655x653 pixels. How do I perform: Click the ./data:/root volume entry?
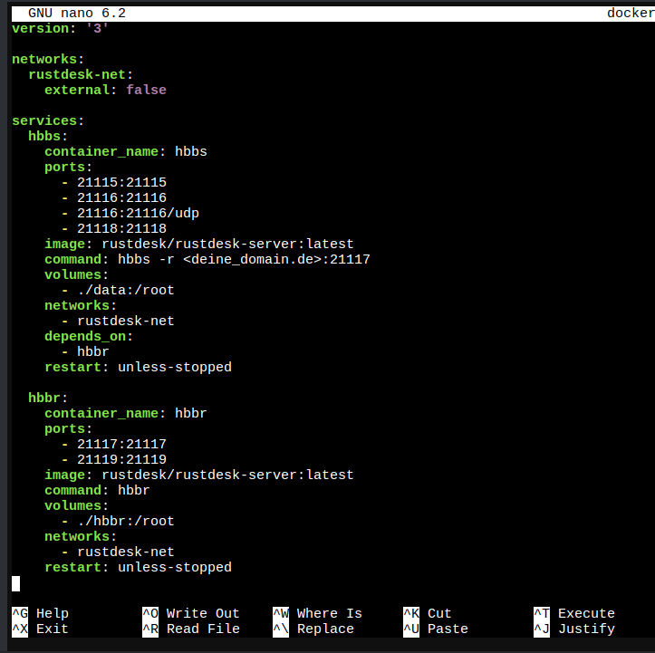[126, 290]
